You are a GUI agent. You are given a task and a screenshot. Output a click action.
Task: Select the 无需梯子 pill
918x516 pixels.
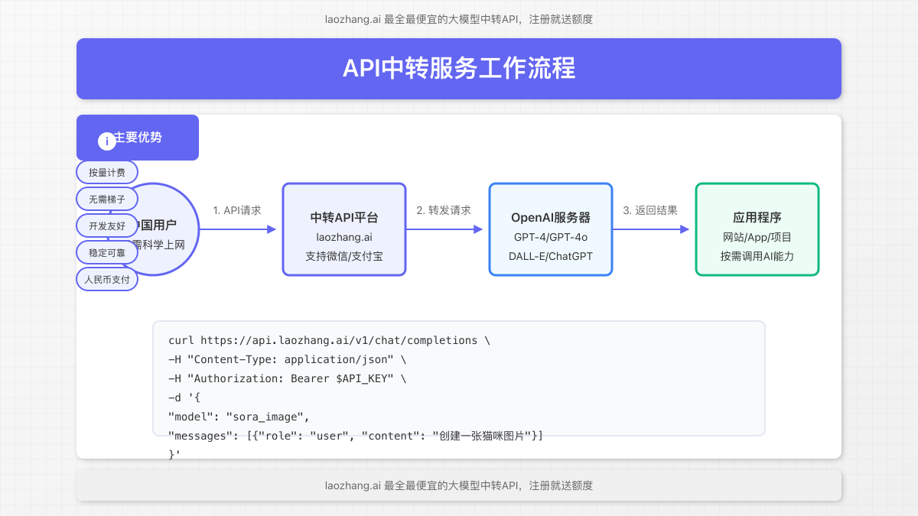coord(107,199)
